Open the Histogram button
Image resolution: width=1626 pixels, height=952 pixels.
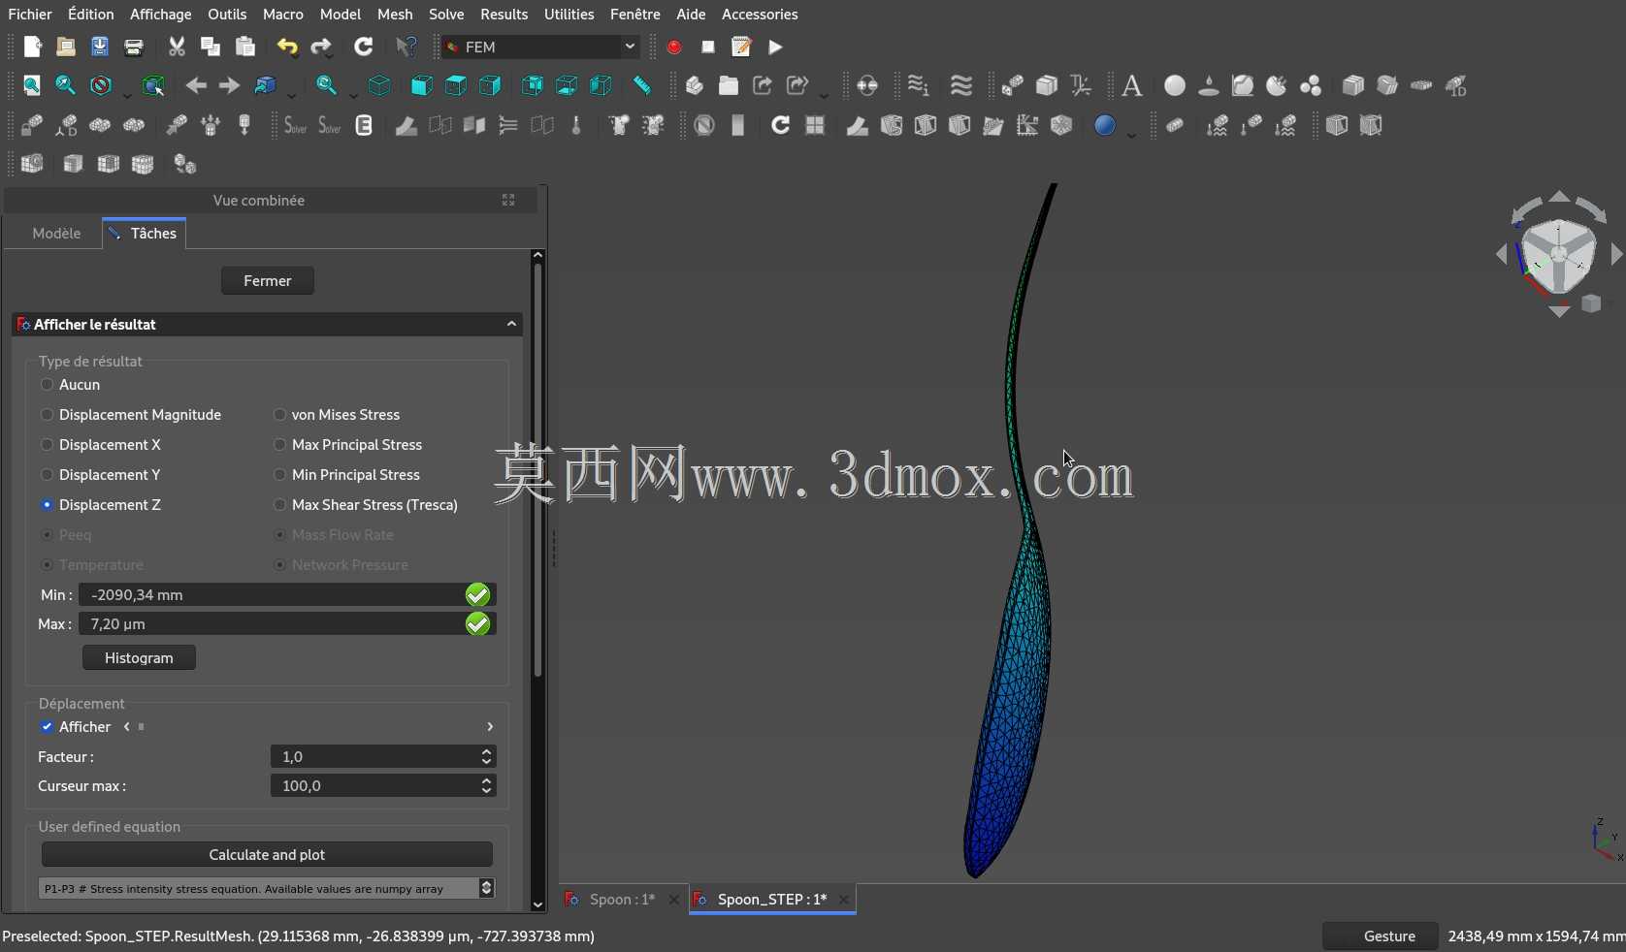tap(139, 658)
